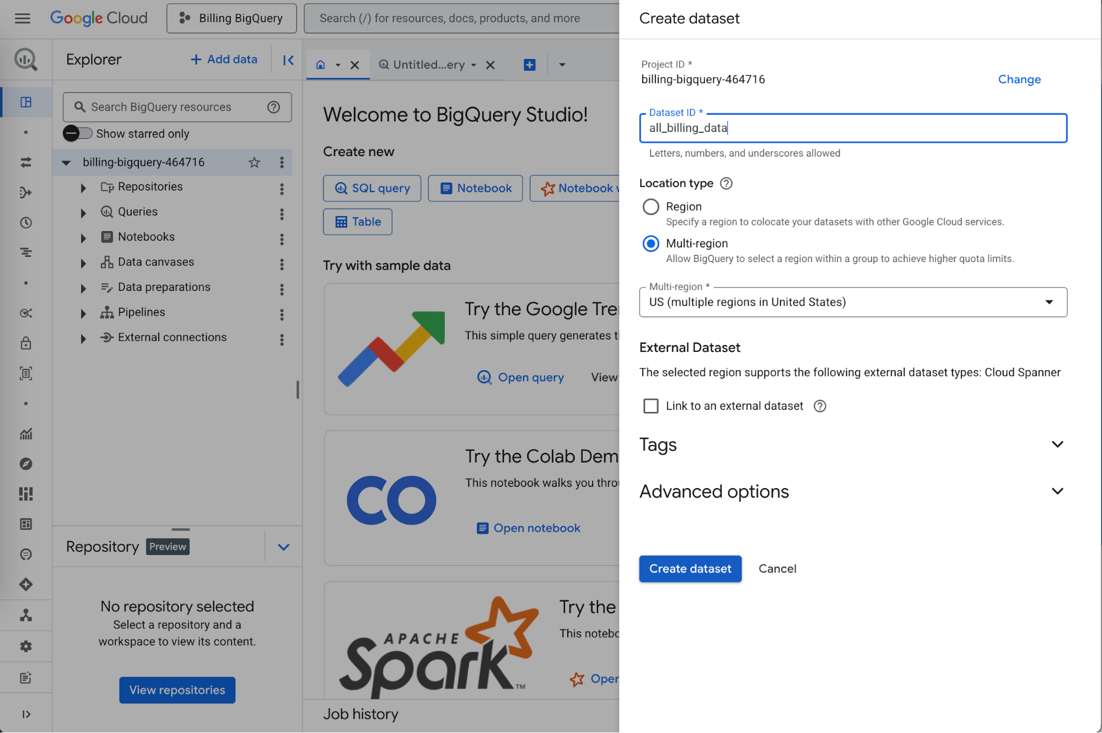The width and height of the screenshot is (1102, 733).
Task: Click the Search BigQuery resources field
Action: [x=176, y=107]
